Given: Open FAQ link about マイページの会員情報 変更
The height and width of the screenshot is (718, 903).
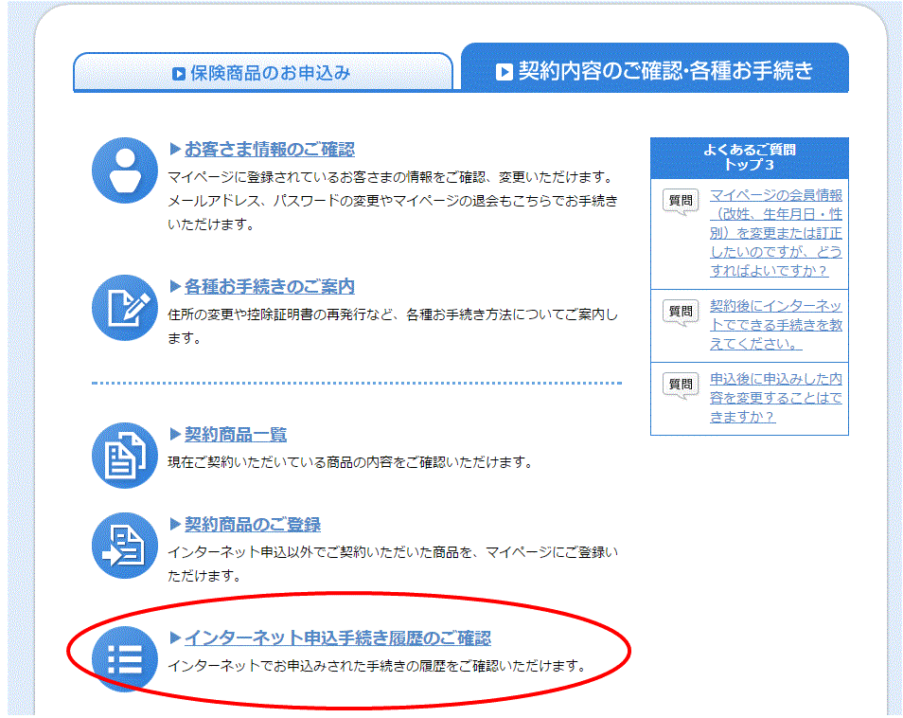Looking at the screenshot, I should pyautogui.click(x=776, y=233).
